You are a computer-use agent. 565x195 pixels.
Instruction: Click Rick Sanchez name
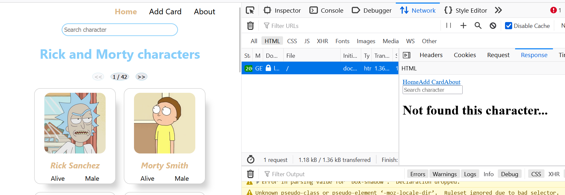(x=75, y=166)
